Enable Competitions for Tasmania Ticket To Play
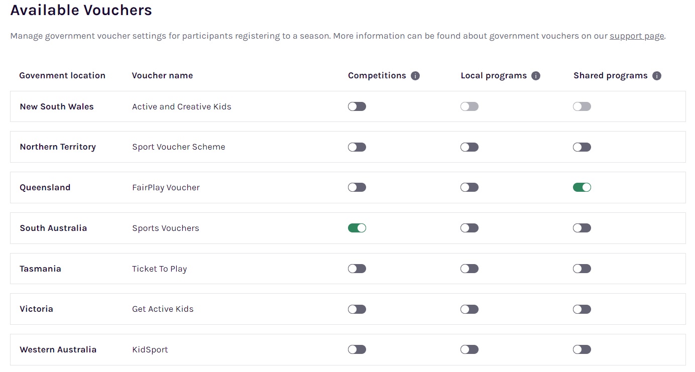695x372 pixels. 357,269
